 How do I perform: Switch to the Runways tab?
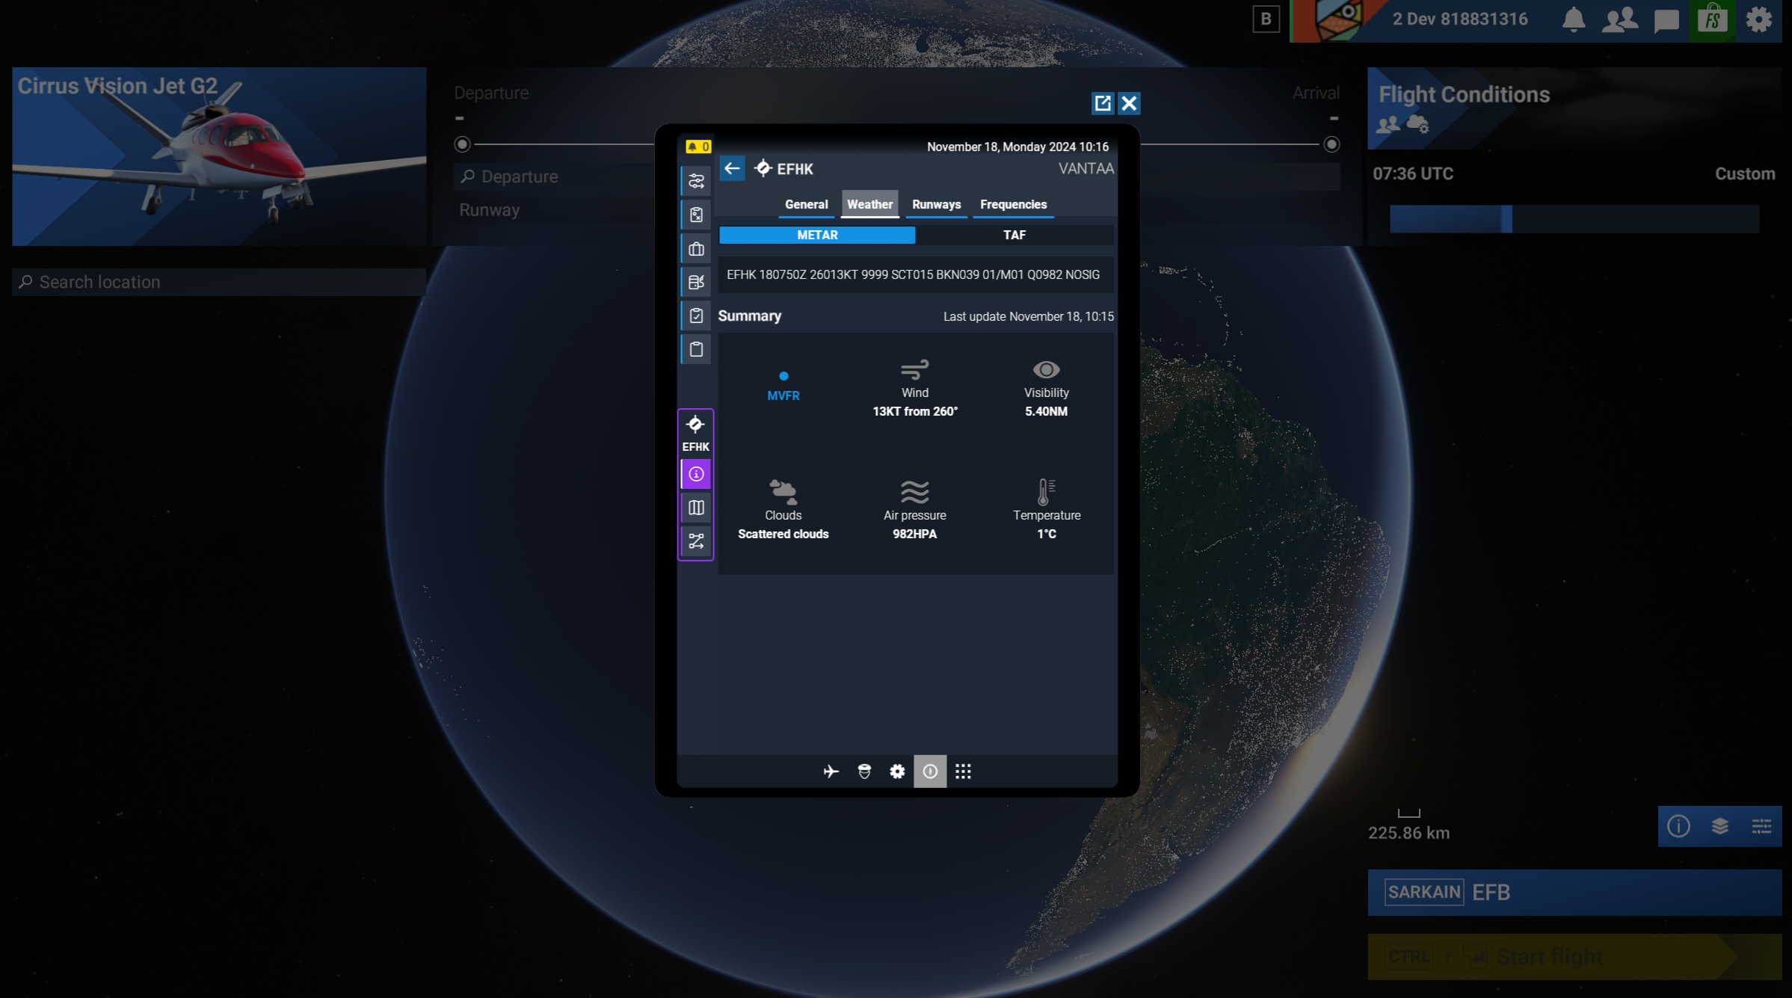point(936,204)
